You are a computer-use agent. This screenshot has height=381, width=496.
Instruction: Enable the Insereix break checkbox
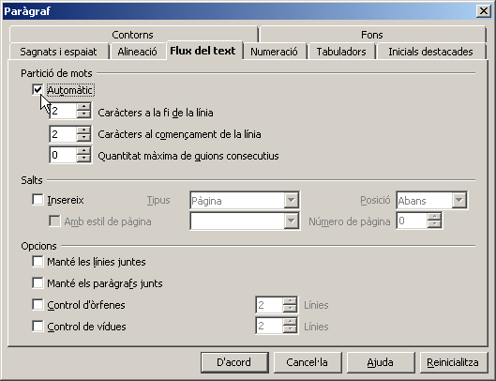tap(38, 200)
